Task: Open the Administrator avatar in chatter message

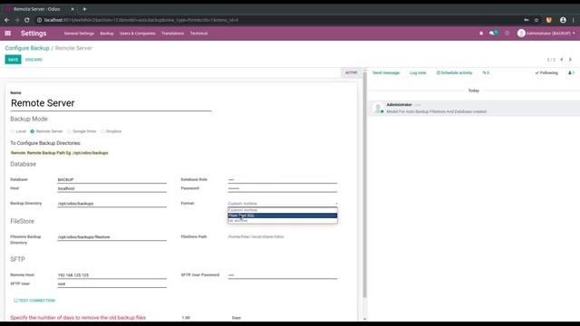Action: 378,108
